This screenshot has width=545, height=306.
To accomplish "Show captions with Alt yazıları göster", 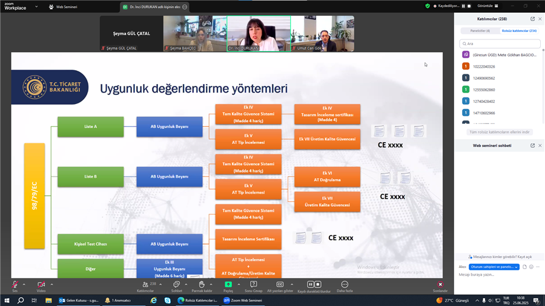I will (x=280, y=285).
